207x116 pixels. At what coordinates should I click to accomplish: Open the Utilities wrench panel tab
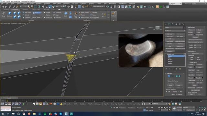(183, 24)
